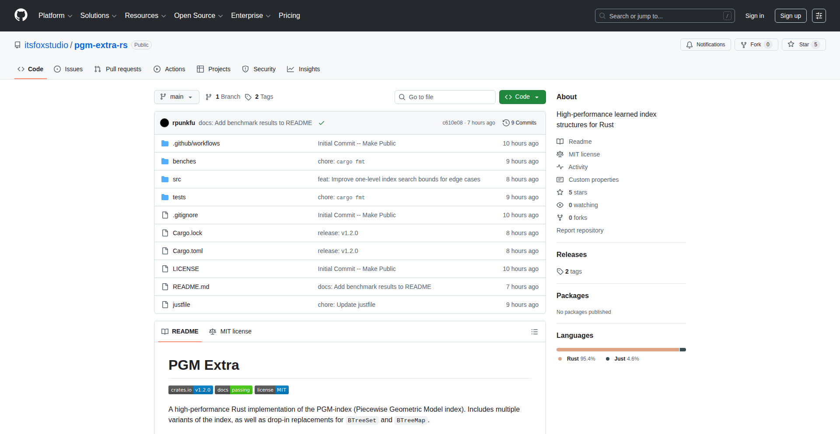Open the notifications bell
Image resolution: width=840 pixels, height=434 pixels.
click(x=689, y=45)
